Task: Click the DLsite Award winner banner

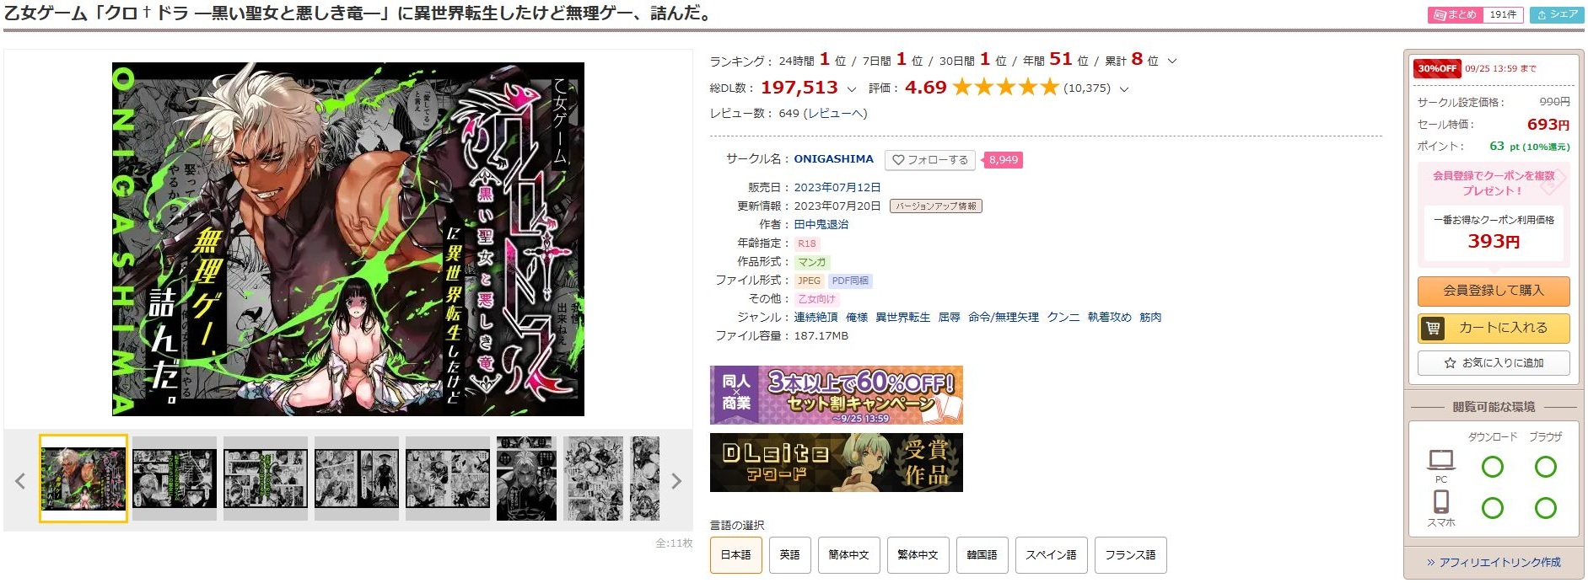Action: coord(836,463)
